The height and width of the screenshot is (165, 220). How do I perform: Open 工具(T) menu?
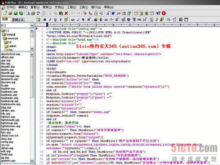click(84, 7)
